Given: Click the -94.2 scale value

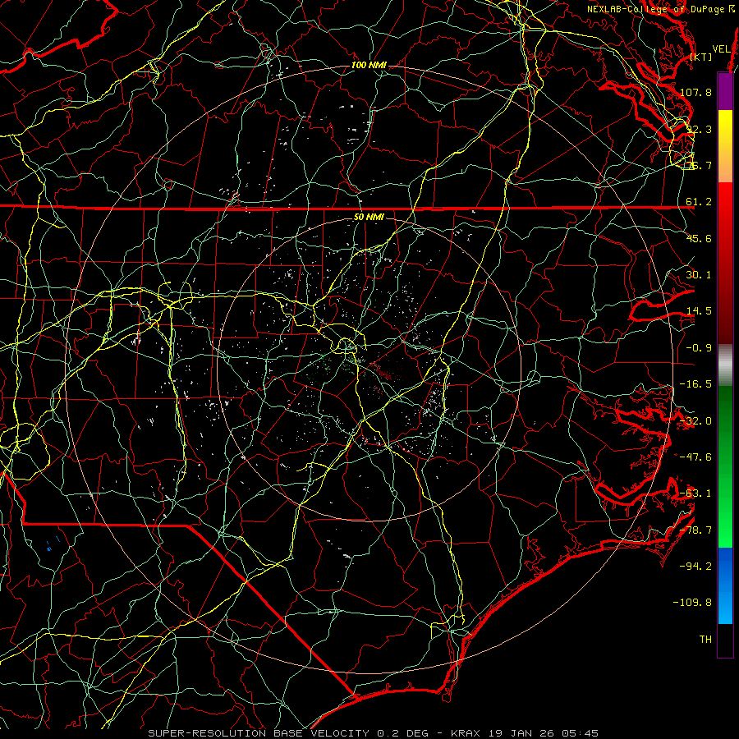Looking at the screenshot, I should (695, 566).
